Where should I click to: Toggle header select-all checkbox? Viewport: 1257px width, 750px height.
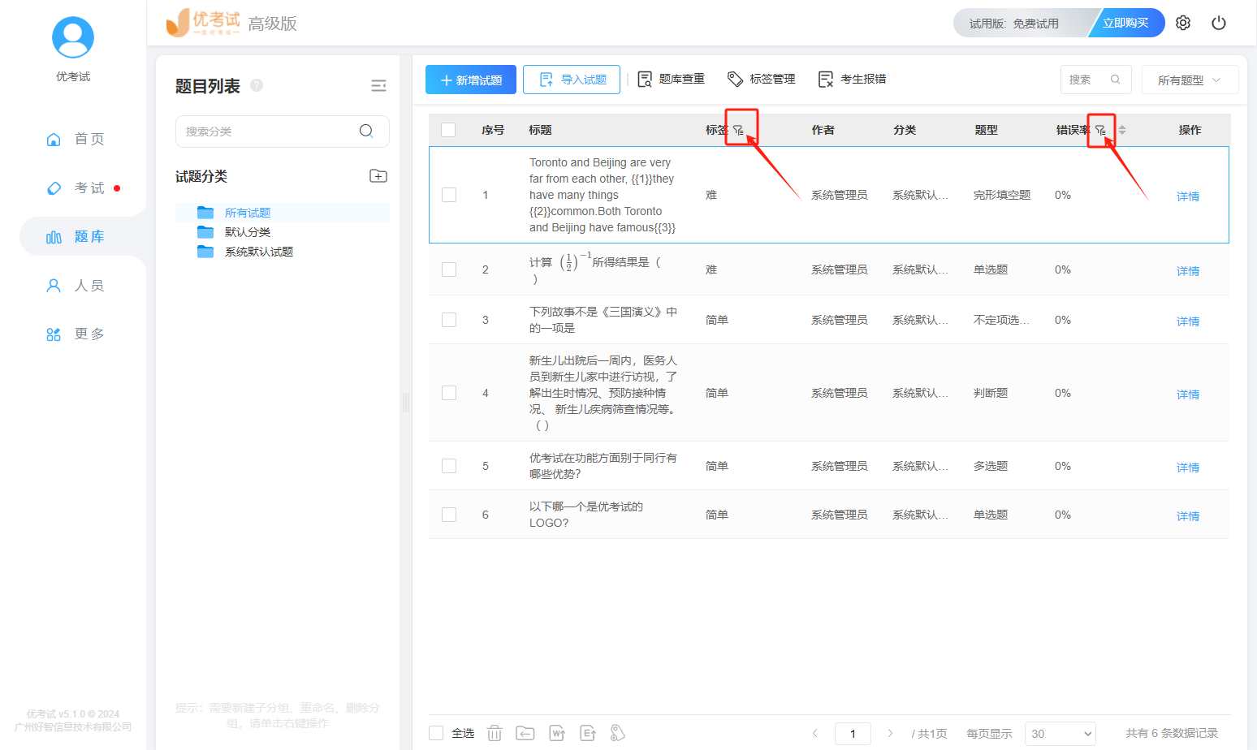[448, 130]
